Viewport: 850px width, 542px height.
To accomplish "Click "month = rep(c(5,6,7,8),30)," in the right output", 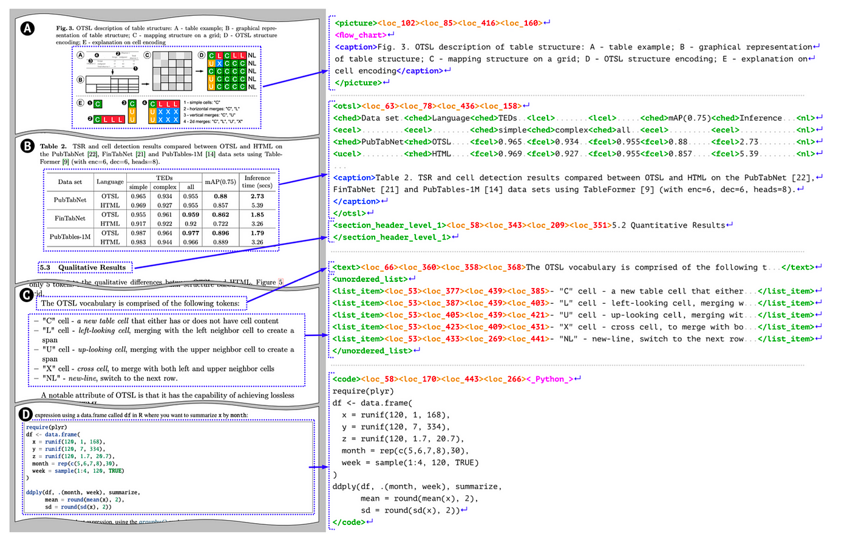I will 406,451.
